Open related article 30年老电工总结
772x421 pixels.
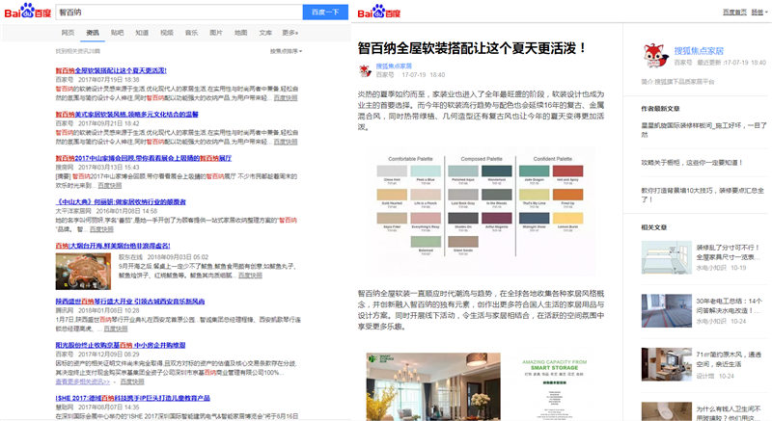(729, 305)
